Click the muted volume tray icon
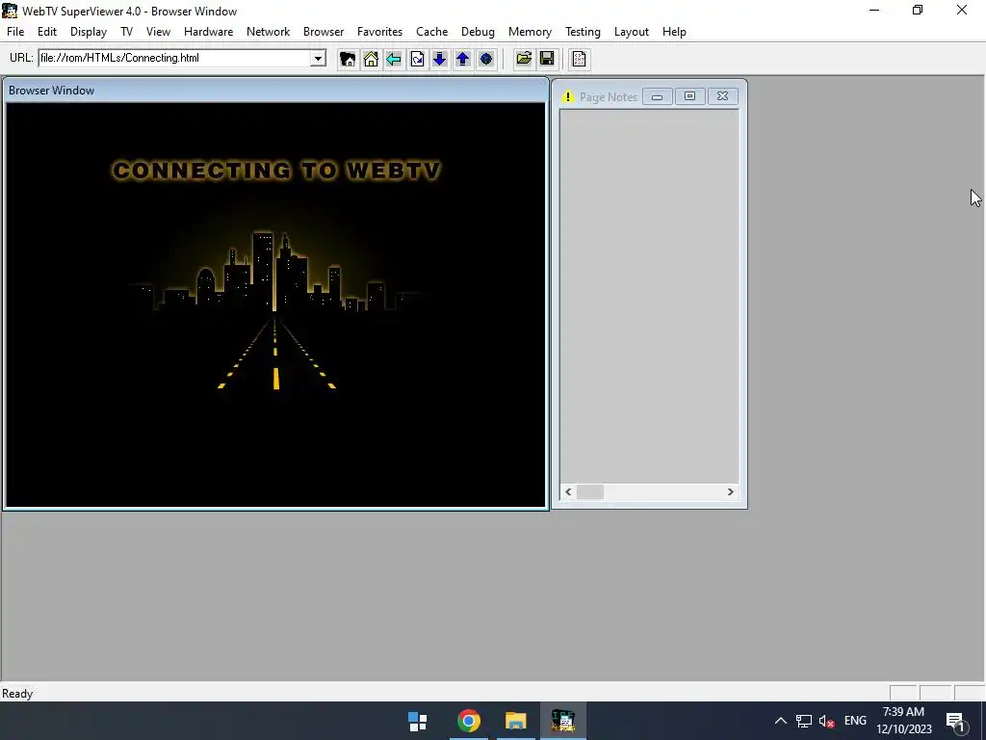The height and width of the screenshot is (740, 986). click(827, 721)
